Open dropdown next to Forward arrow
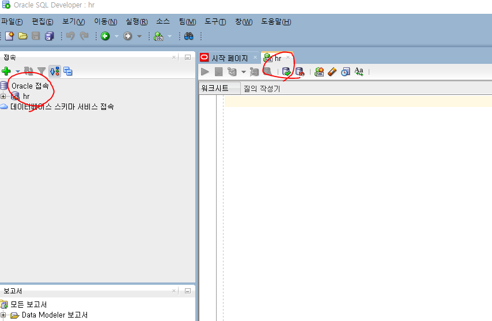The image size is (492, 321). [139, 36]
